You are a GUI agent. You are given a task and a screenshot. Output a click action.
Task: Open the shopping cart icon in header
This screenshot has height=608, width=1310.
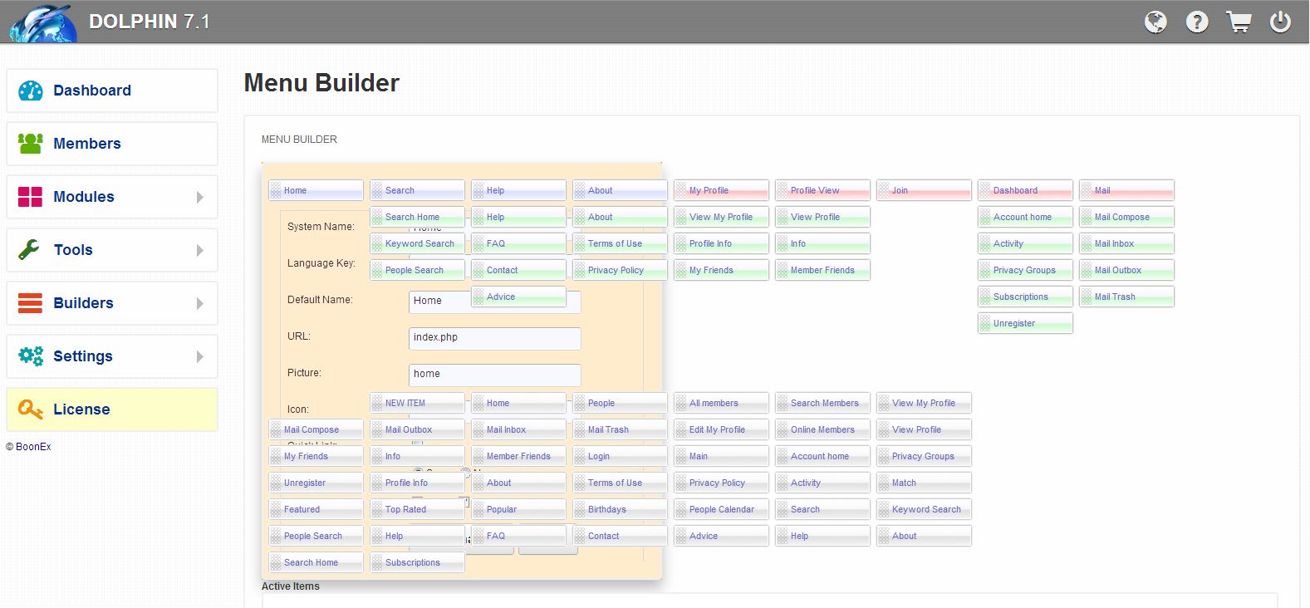(x=1239, y=22)
